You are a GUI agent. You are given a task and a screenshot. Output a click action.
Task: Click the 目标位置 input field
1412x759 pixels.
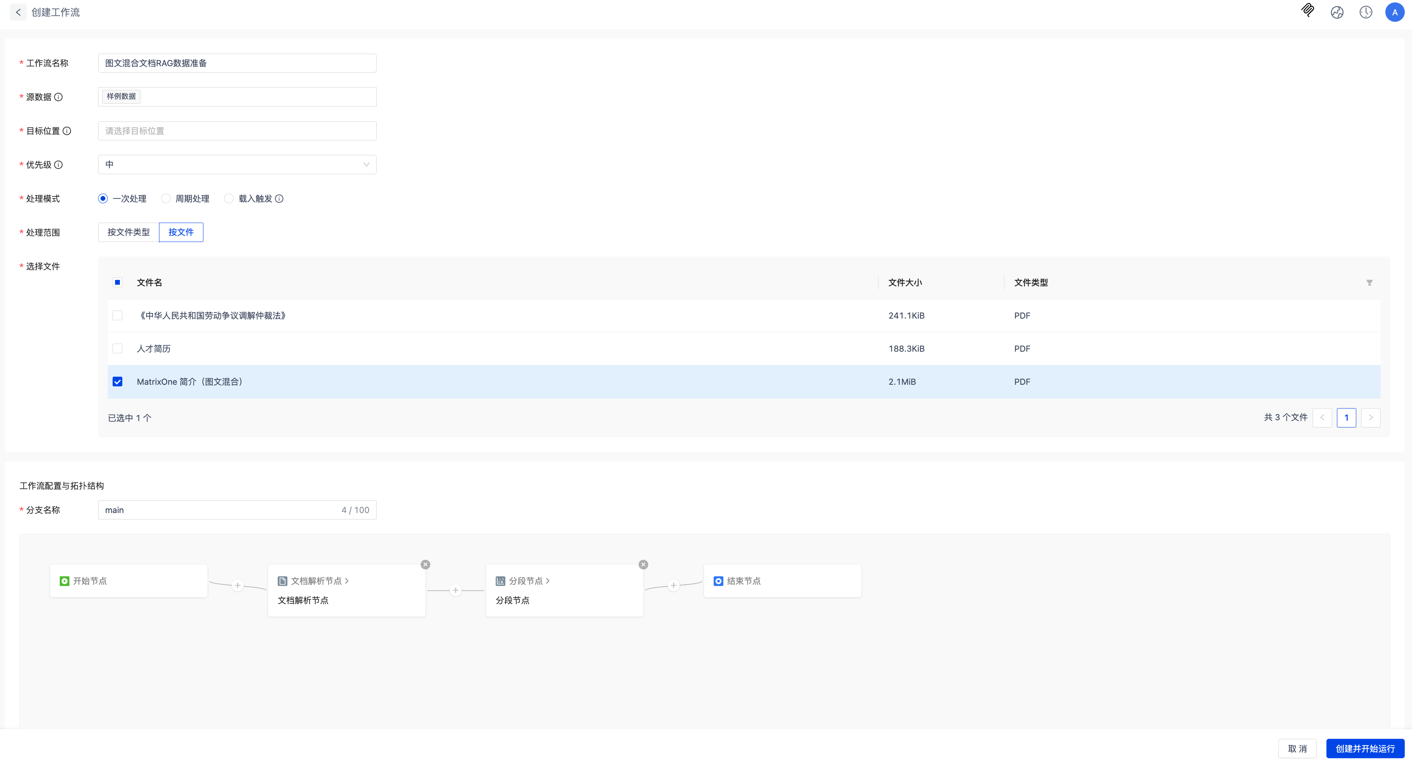click(x=237, y=131)
